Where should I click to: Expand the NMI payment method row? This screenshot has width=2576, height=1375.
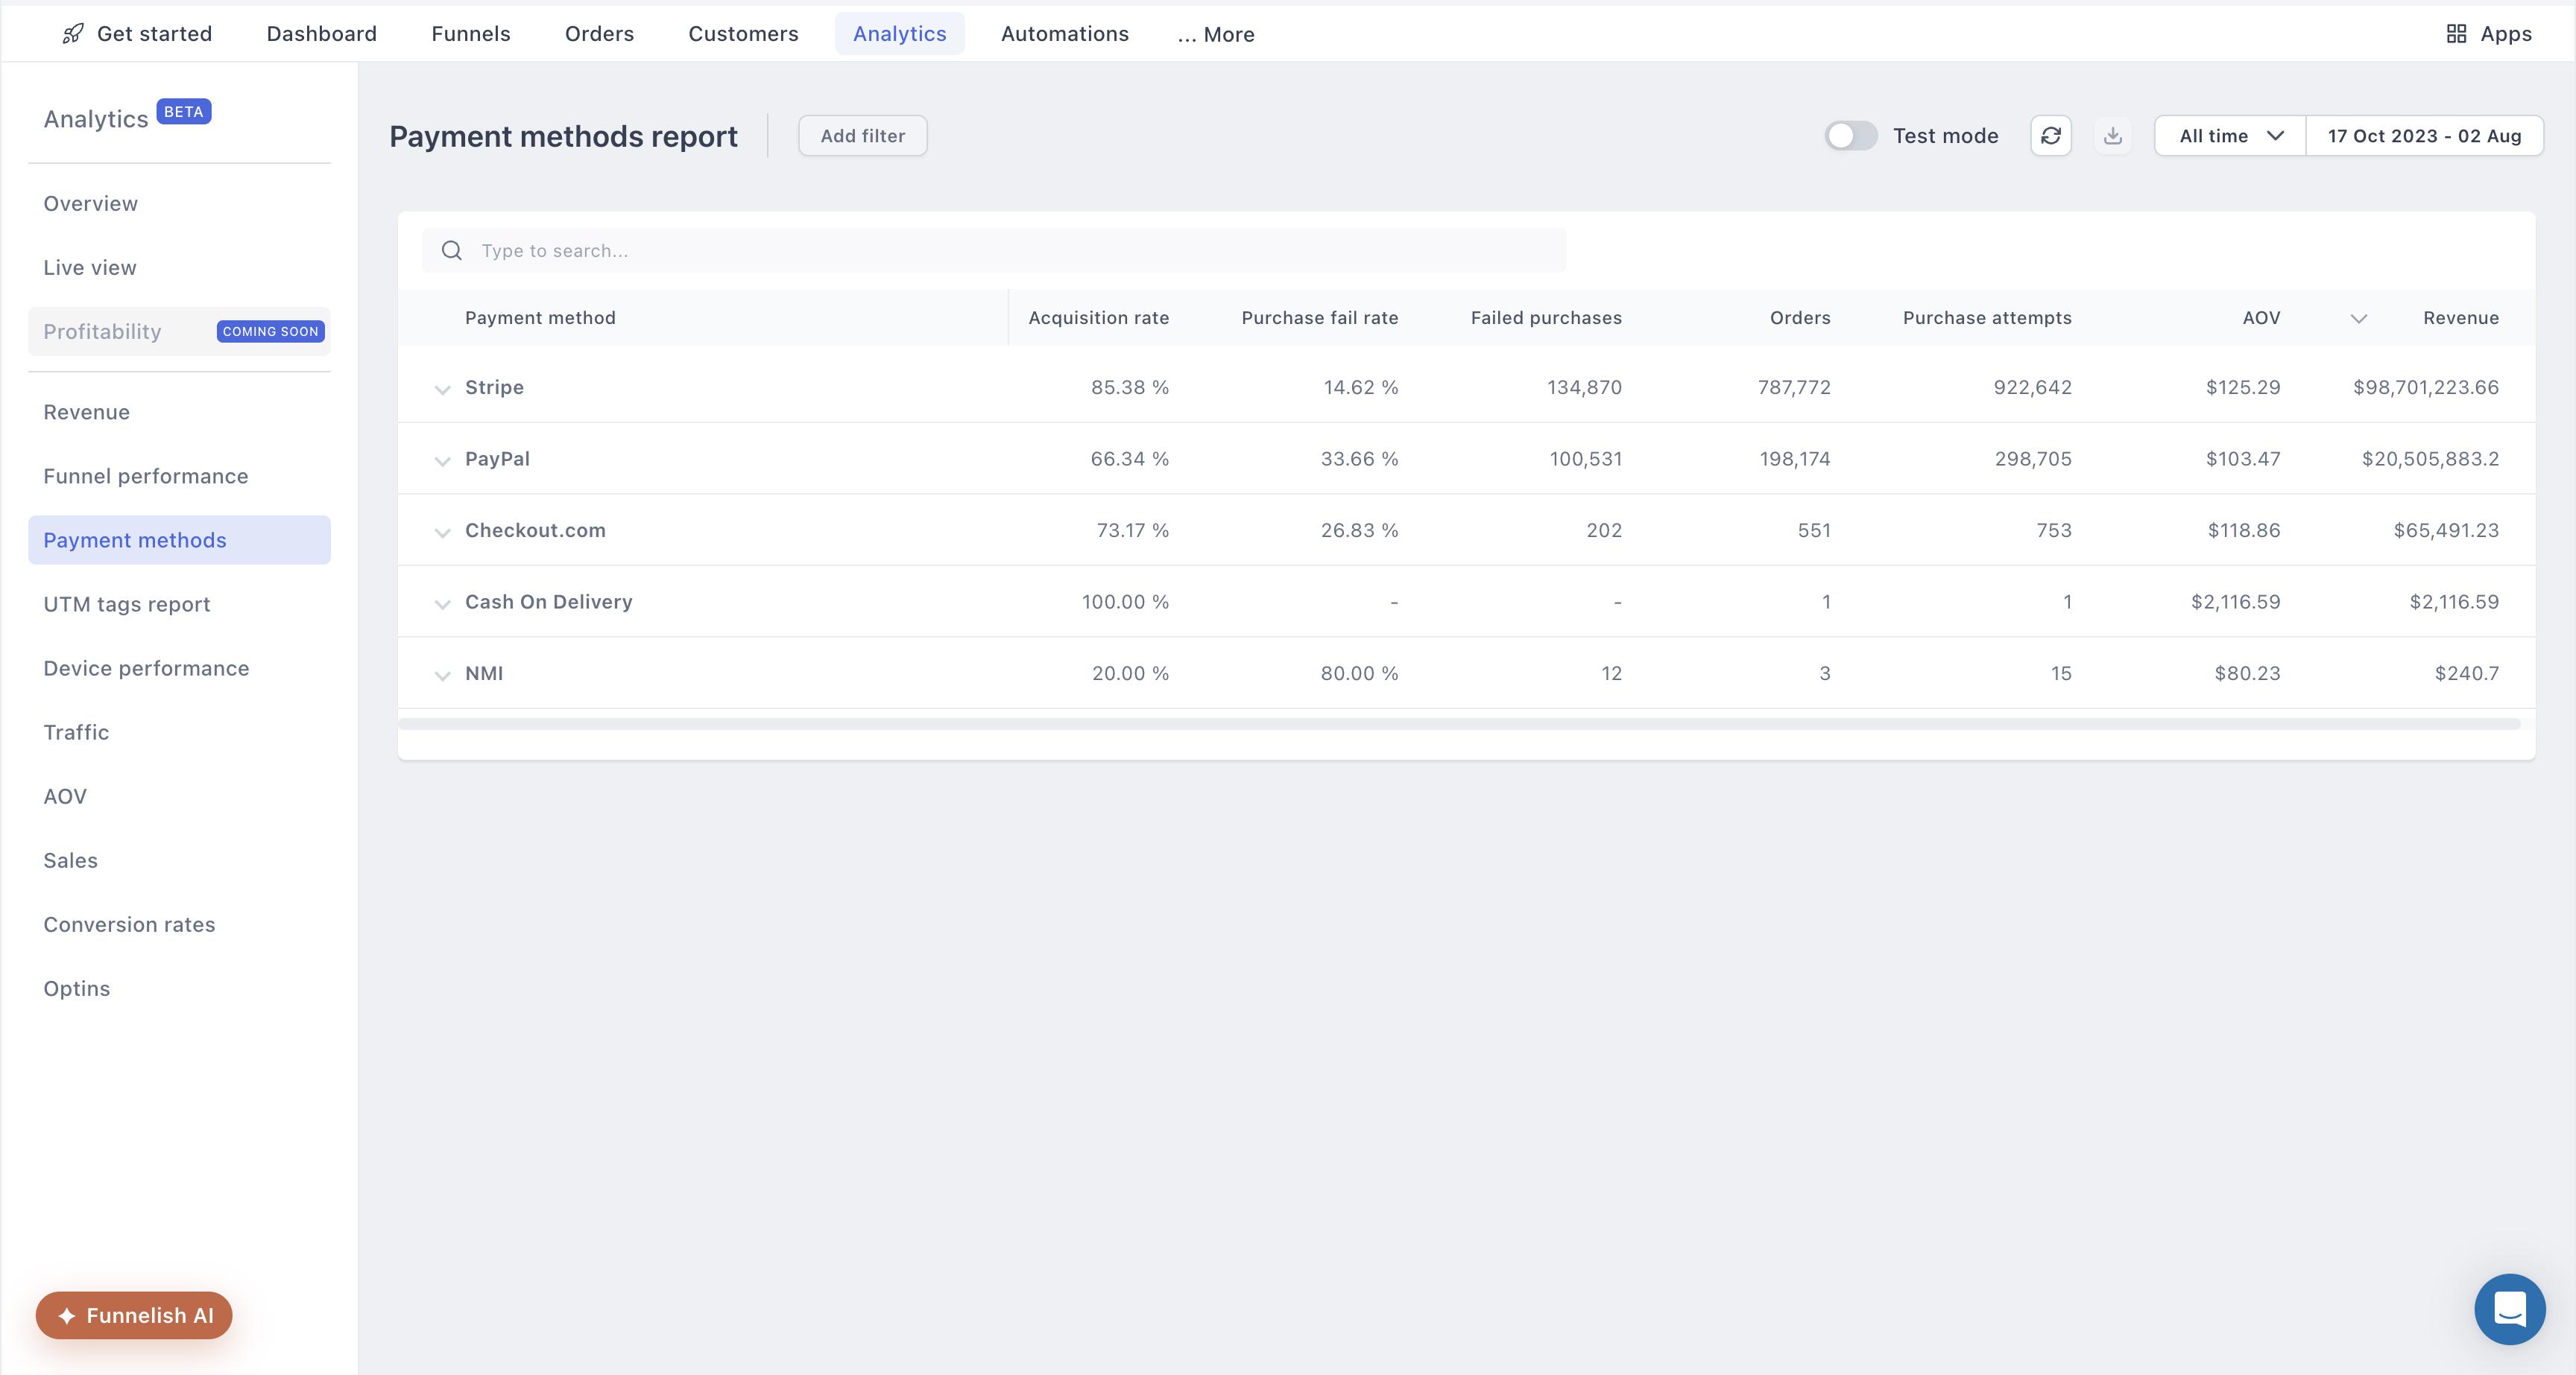[x=442, y=676]
